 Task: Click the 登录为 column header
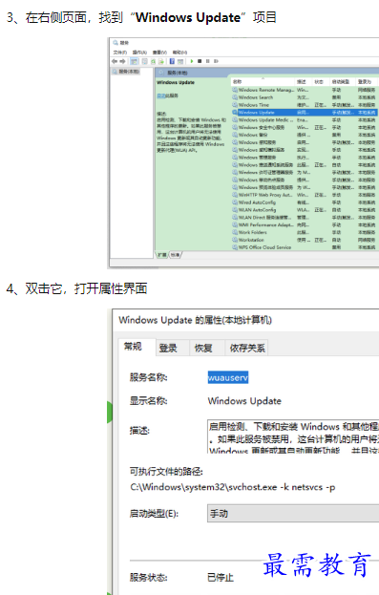click(x=366, y=81)
